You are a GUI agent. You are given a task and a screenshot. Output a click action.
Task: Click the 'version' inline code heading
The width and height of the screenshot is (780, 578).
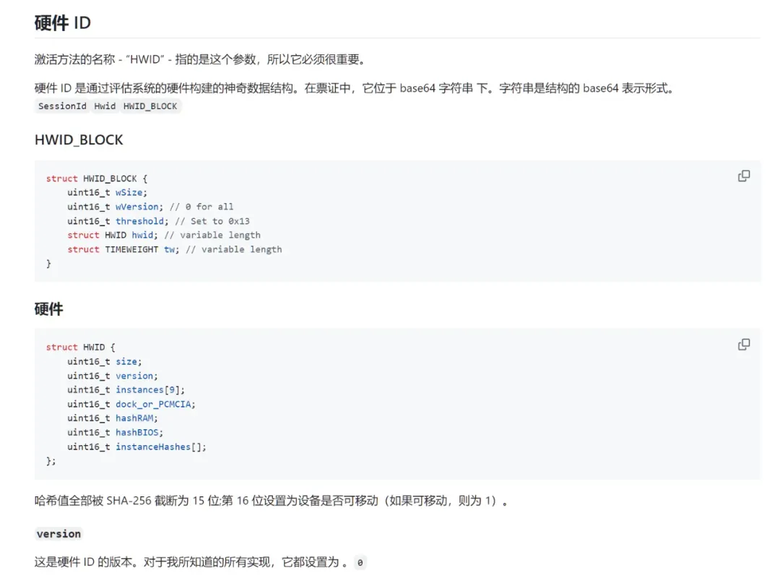point(58,534)
